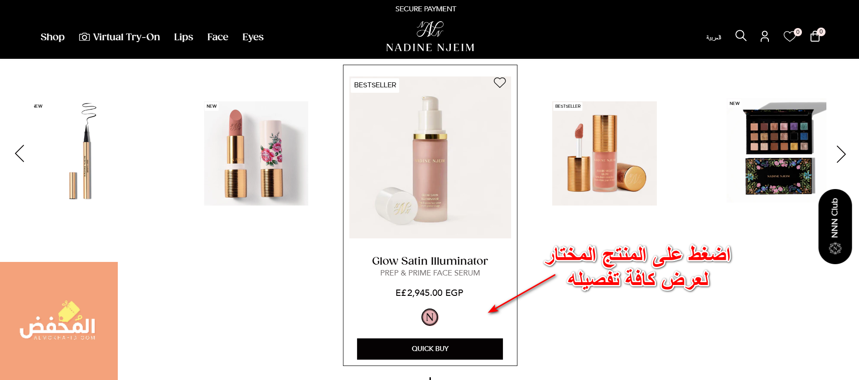Click the Almowafir coupon logo

[x=59, y=321]
